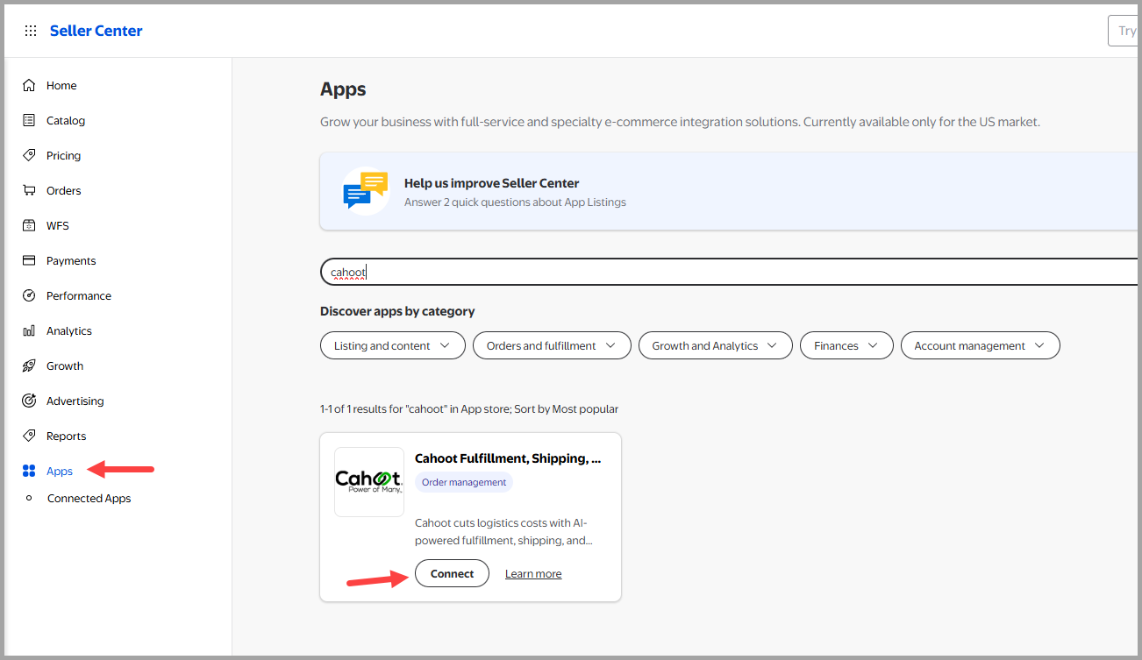Click the Catalog sidebar icon
Viewport: 1142px width, 660px height.
point(29,120)
